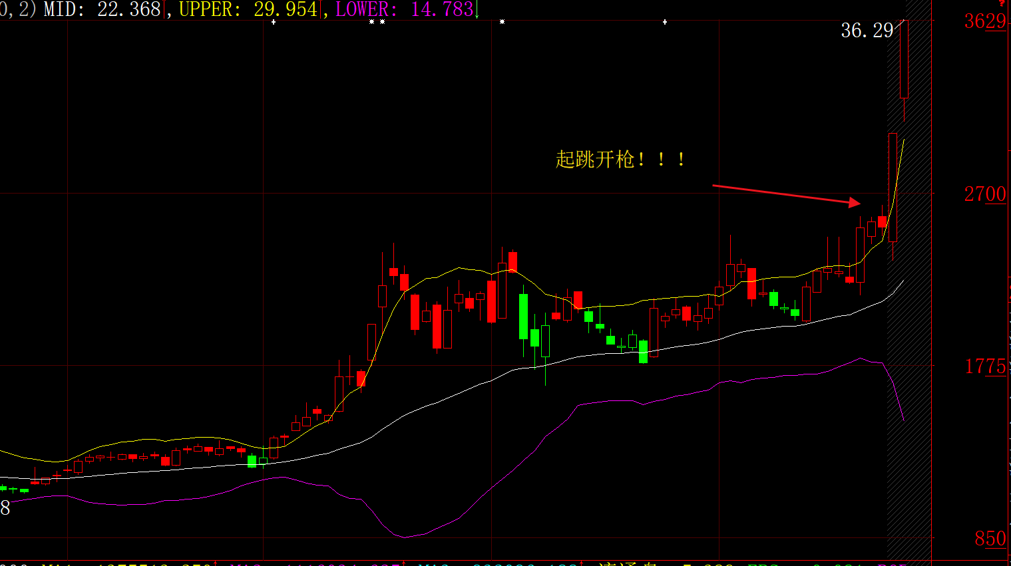Click the UPPER: 29.954 indicator value
Viewport: 1011px width, 566px height.
tap(248, 9)
